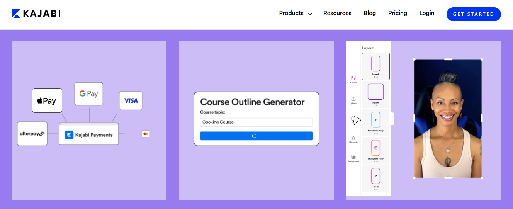Choose the Square 1:1 layout thumbnail

point(375,94)
